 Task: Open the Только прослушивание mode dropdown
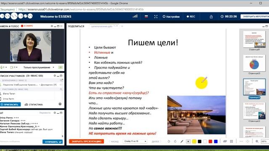pos(39,68)
